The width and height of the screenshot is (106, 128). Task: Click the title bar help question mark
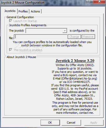coord(90,2)
